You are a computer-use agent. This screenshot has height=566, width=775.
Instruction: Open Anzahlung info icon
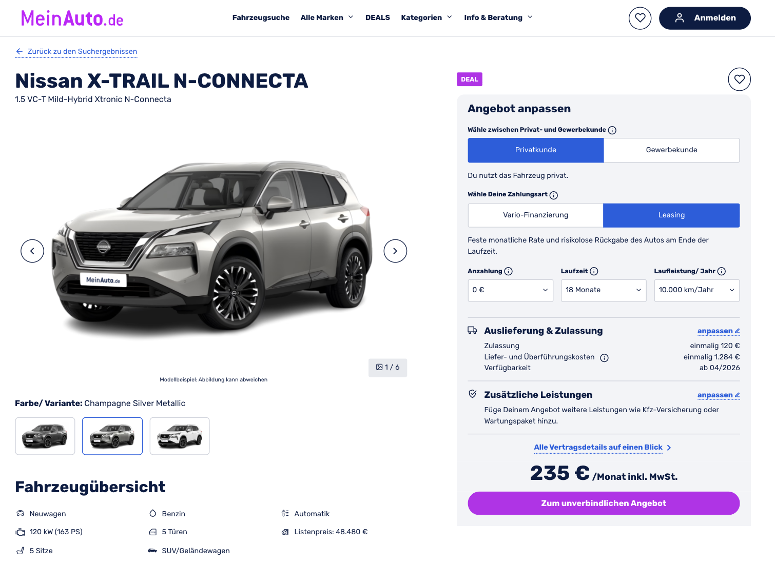tap(509, 271)
